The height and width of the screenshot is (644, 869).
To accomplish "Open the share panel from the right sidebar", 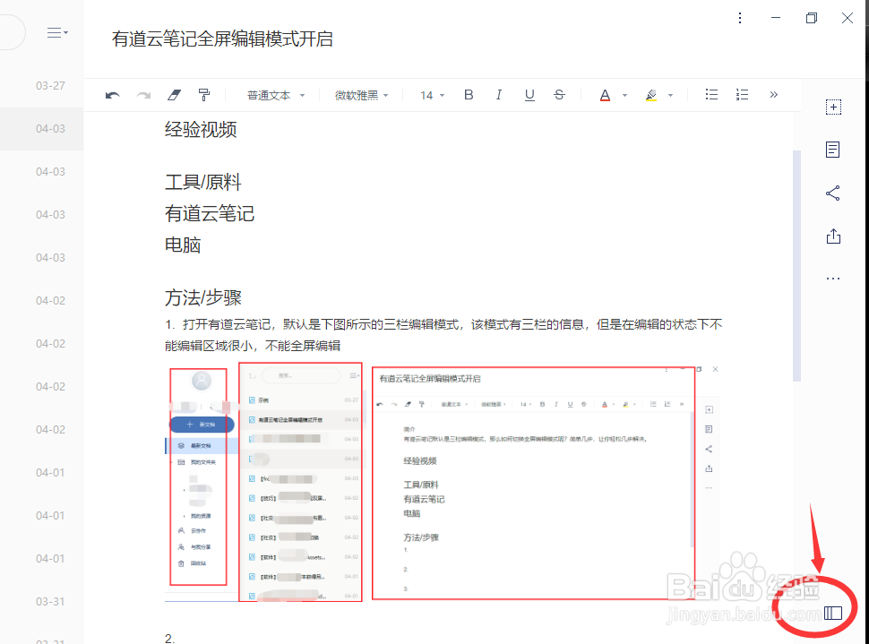I will 832,193.
